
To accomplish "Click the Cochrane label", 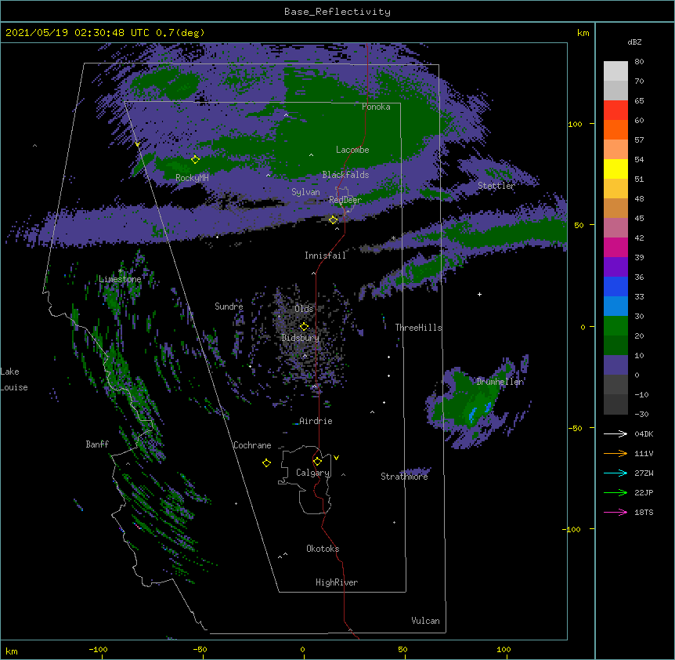I will point(252,445).
